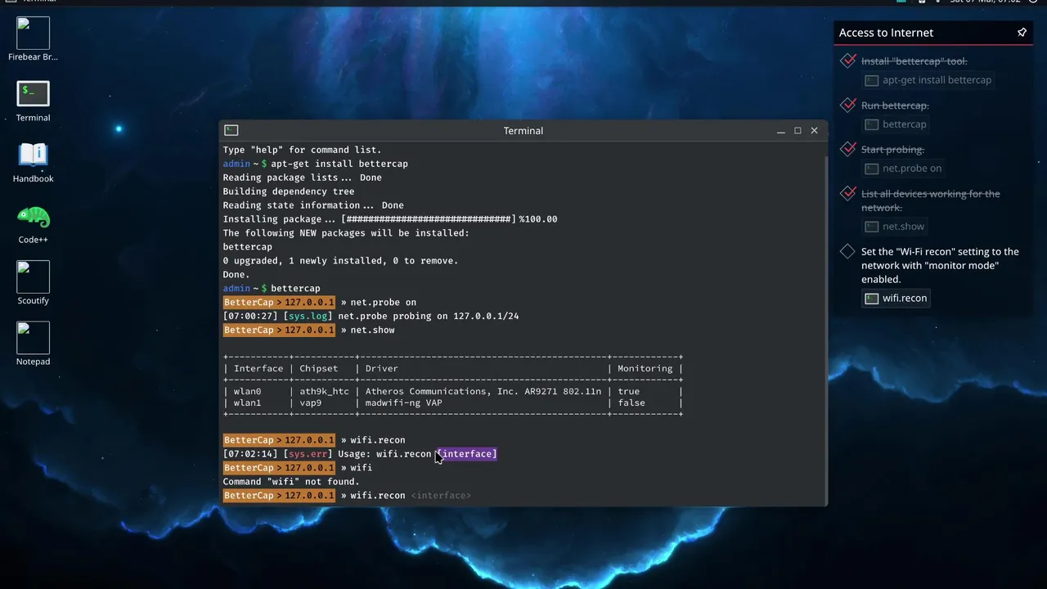Click the bettercap command chip
The width and height of the screenshot is (1047, 589).
tap(896, 124)
